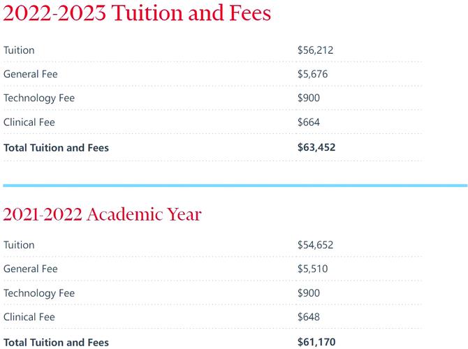
Task: Click the first Total Tuition and Fees label
Action: point(56,148)
